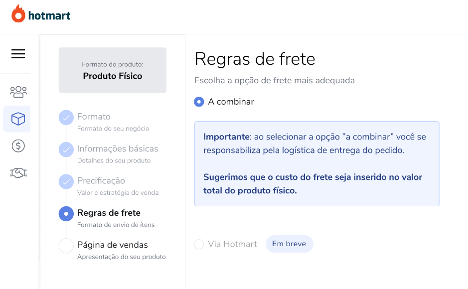Screen dimensions: 468x289
Task: Go to the Formato step label
Action: click(x=94, y=116)
